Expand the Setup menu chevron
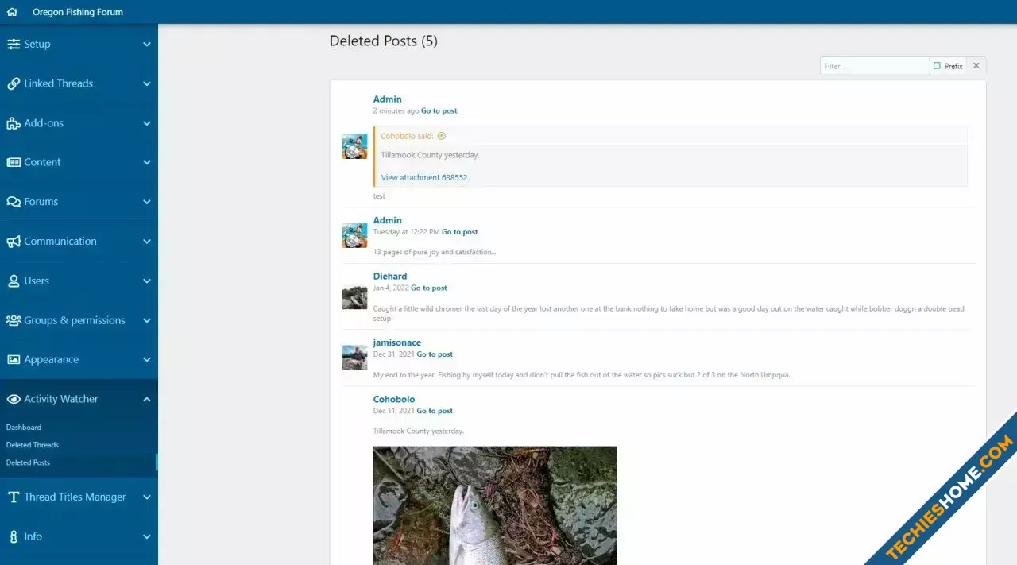The image size is (1017, 565). pyautogui.click(x=147, y=45)
